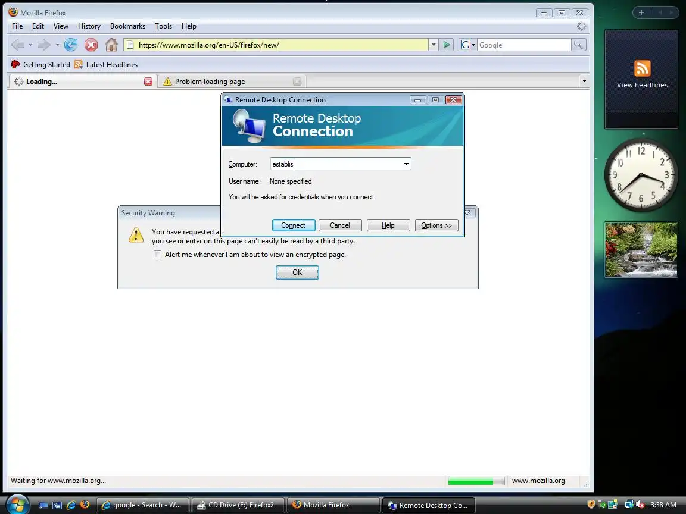Open the Google search engine selector
The height and width of the screenshot is (514, 686).
click(x=467, y=45)
